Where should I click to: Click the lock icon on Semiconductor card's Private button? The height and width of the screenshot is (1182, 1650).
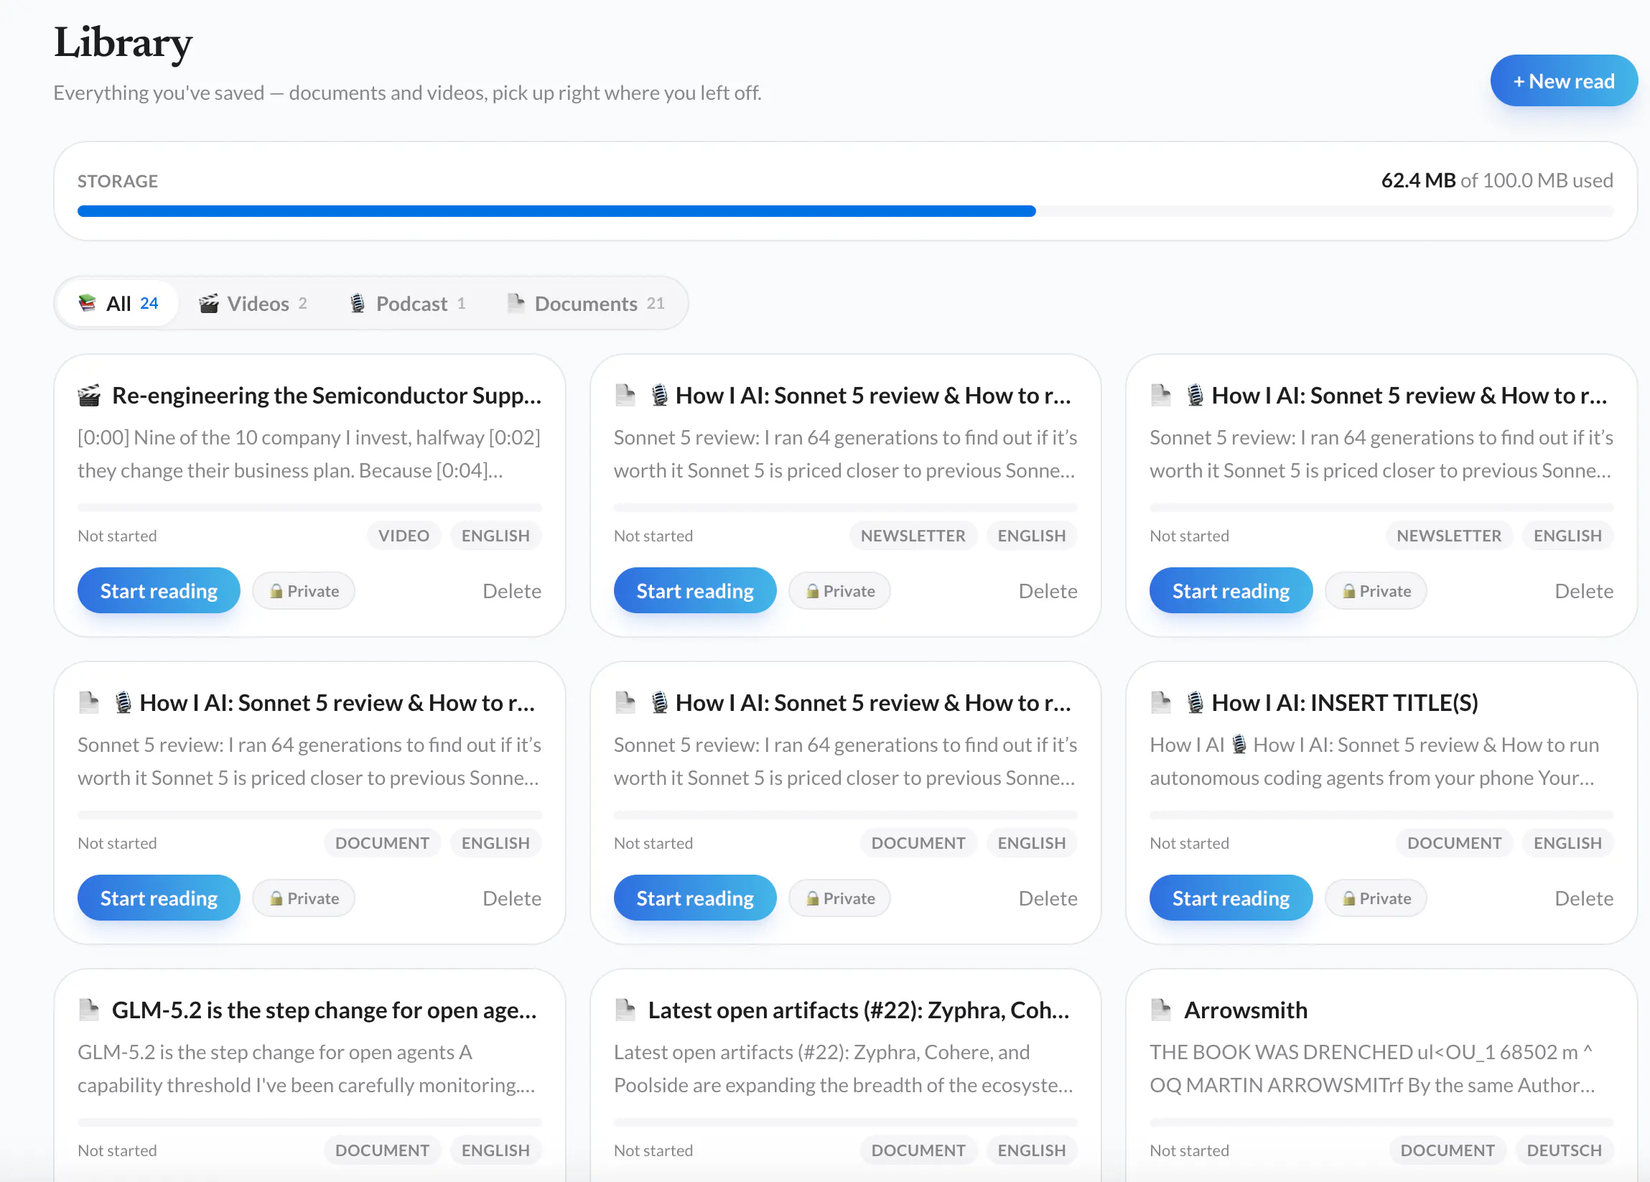click(x=276, y=592)
